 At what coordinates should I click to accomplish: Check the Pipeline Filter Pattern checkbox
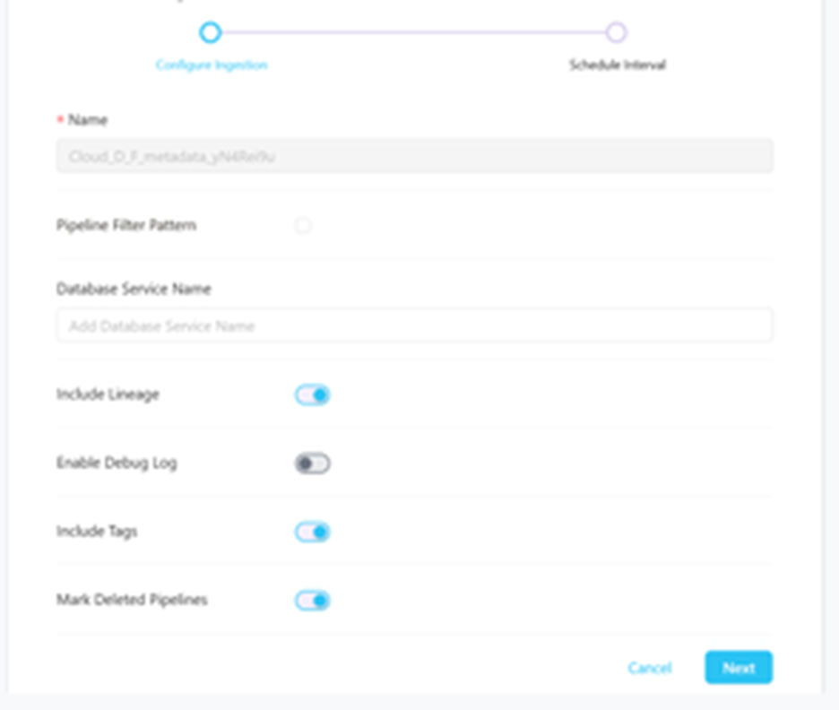(x=303, y=225)
